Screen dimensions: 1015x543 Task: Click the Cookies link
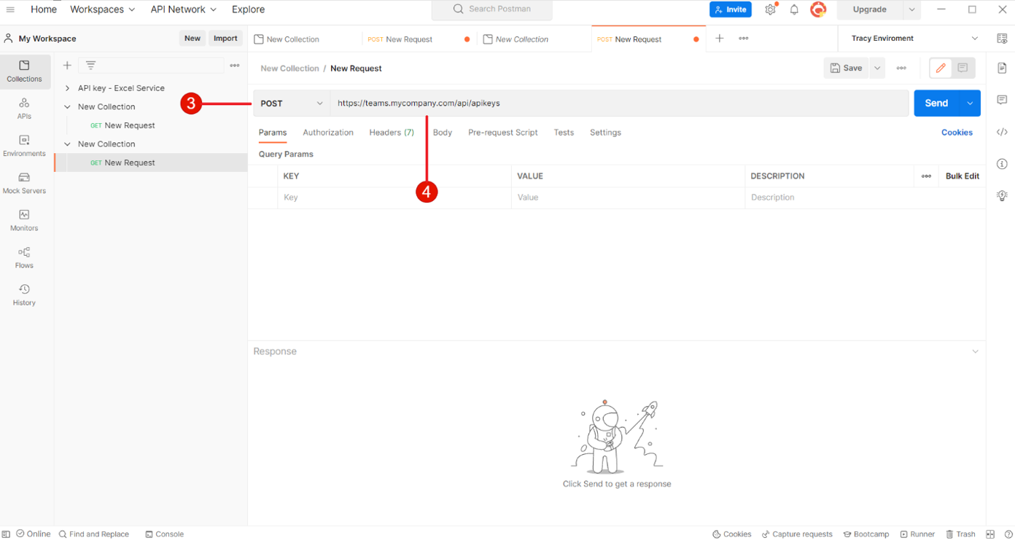click(957, 133)
